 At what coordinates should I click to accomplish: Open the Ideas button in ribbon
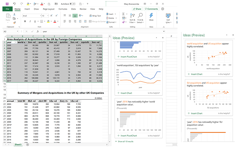(x=151, y=17)
